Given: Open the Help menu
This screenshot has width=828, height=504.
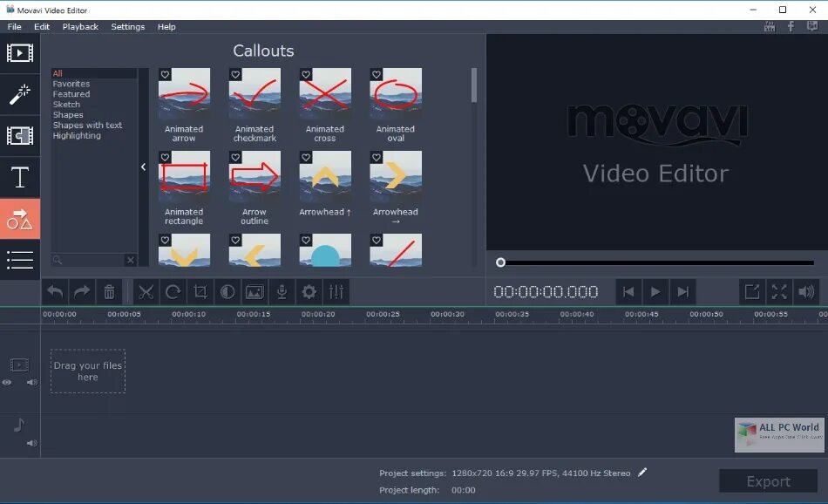Looking at the screenshot, I should tap(166, 26).
